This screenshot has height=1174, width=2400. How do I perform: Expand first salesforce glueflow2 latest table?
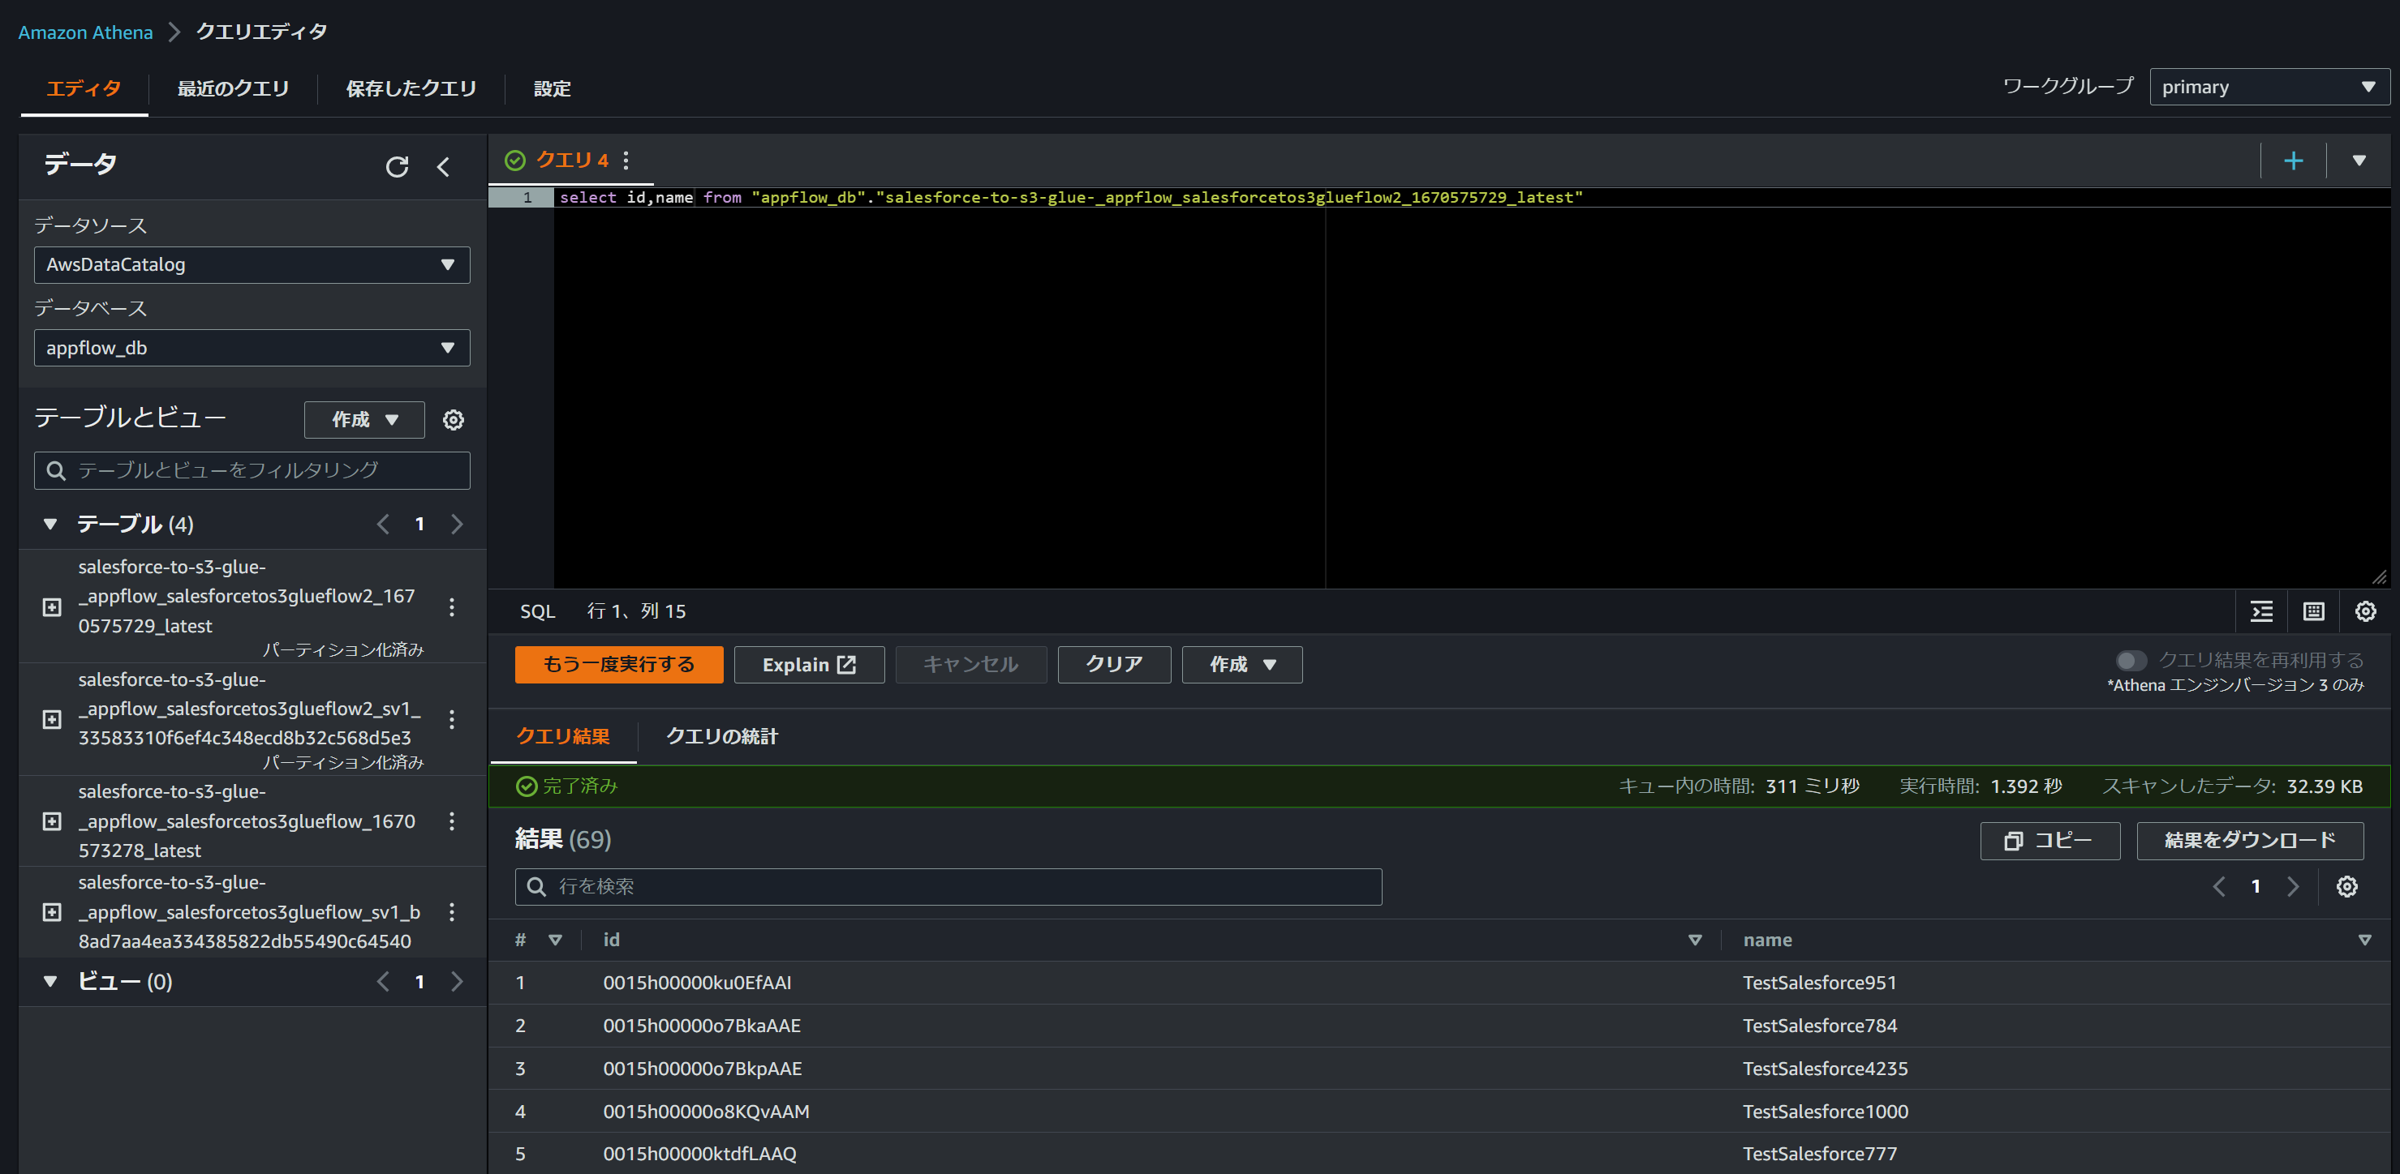(52, 607)
